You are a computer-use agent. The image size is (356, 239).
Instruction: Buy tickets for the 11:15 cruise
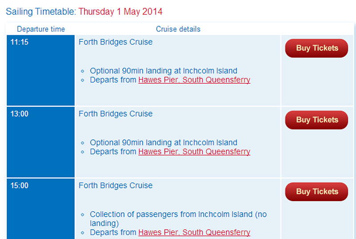[316, 48]
